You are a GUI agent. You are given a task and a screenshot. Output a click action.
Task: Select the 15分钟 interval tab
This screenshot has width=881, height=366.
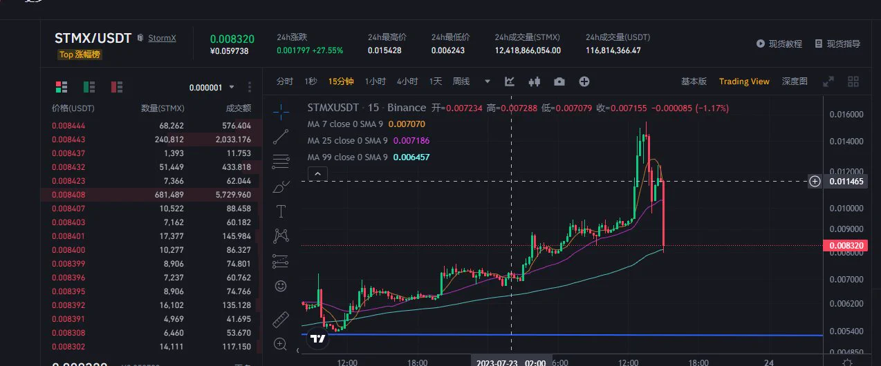[x=341, y=81]
